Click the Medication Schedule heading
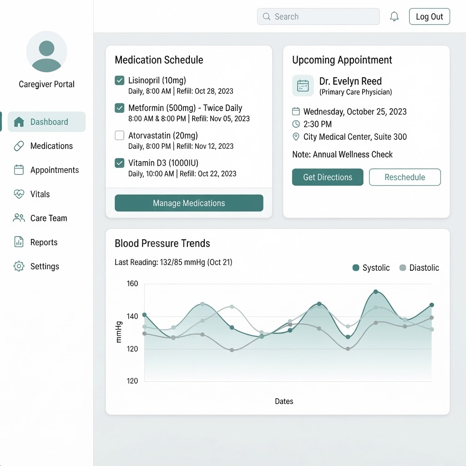This screenshot has width=466, height=466. [159, 60]
